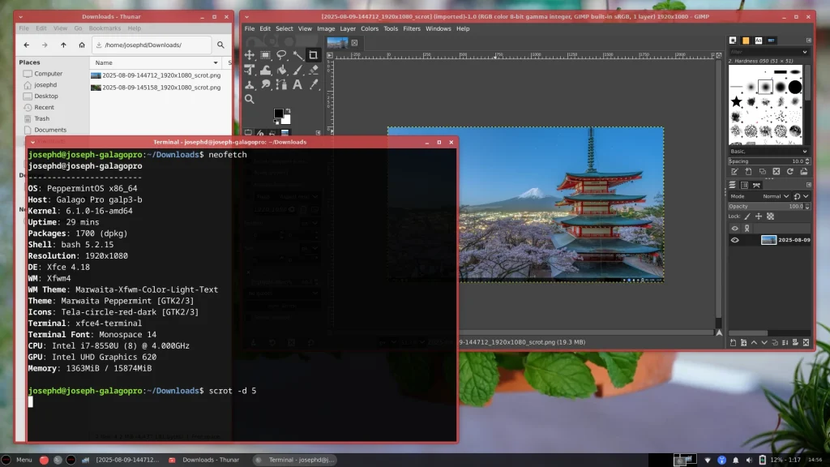The width and height of the screenshot is (830, 467).
Task: Open the Brushes tab in GIMP dock
Action: [733, 41]
